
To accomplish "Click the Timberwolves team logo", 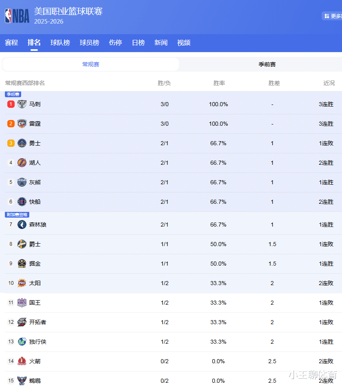I will pos(22,225).
